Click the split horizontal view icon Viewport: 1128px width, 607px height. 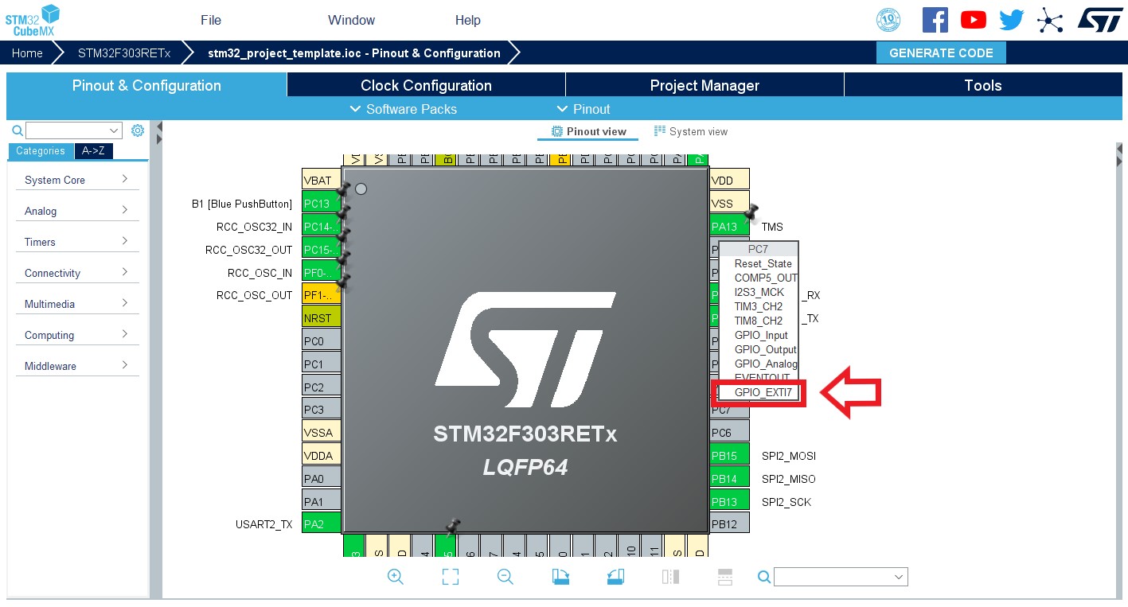(725, 577)
